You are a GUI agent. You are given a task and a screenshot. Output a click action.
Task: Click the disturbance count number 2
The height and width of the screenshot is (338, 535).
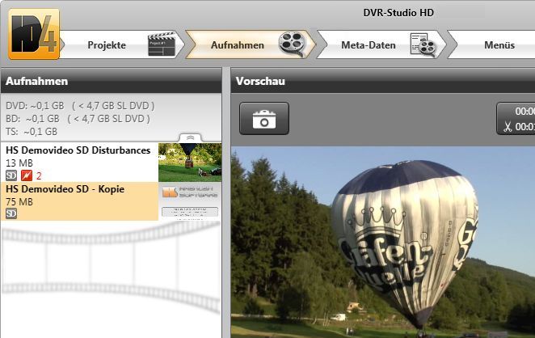point(39,176)
